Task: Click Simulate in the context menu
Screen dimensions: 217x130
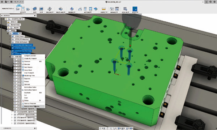Action: pyautogui.click(x=27, y=64)
